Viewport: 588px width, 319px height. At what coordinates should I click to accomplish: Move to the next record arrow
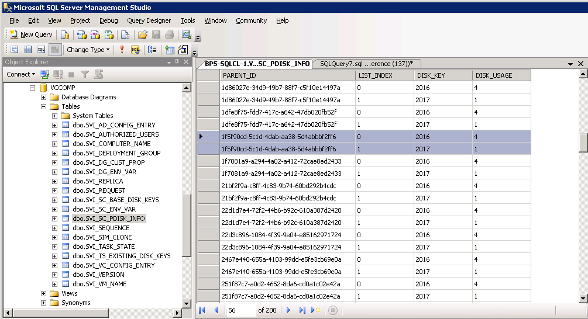click(x=288, y=310)
